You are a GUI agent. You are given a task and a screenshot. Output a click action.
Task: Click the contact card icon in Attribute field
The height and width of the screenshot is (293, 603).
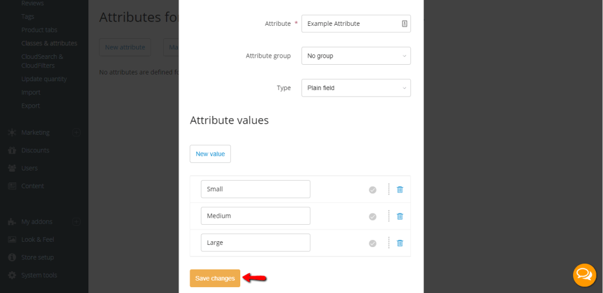point(405,24)
